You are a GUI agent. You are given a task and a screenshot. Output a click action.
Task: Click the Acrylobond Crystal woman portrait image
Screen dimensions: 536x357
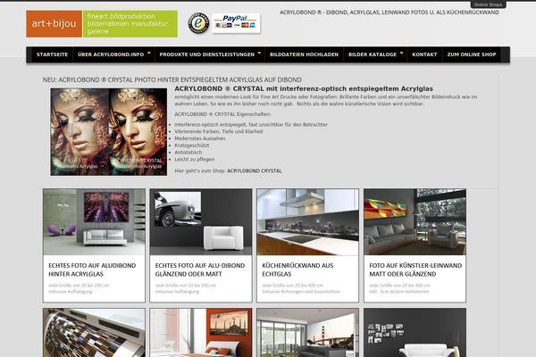pos(109,132)
